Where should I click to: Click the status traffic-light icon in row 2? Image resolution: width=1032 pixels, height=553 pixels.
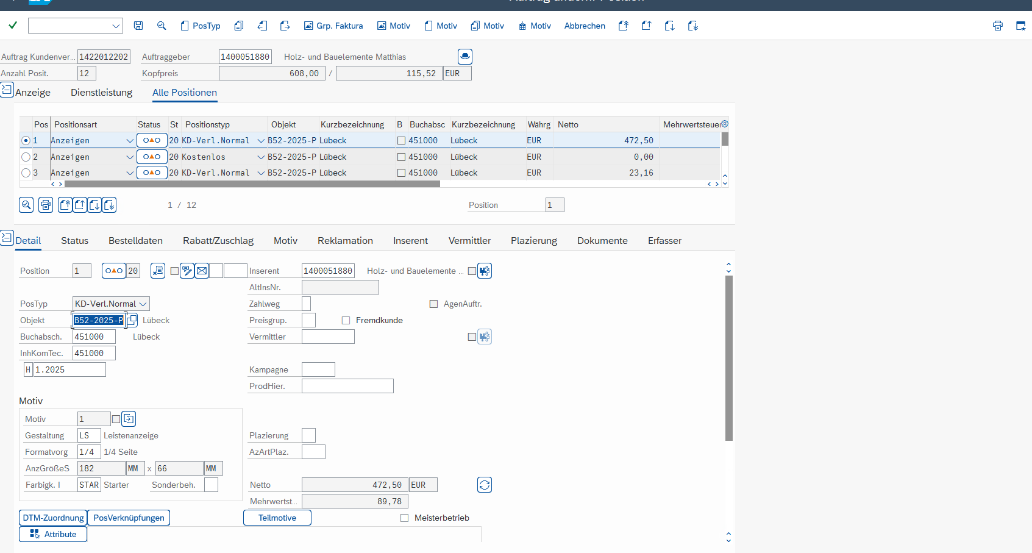coord(152,157)
